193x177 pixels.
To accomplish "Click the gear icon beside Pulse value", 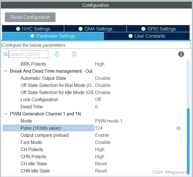I will [178, 128].
